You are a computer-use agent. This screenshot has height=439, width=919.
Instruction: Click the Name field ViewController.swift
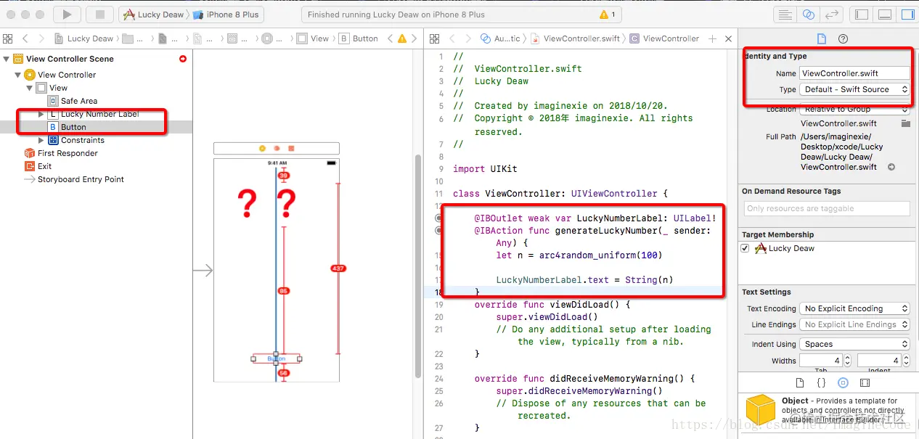click(854, 73)
